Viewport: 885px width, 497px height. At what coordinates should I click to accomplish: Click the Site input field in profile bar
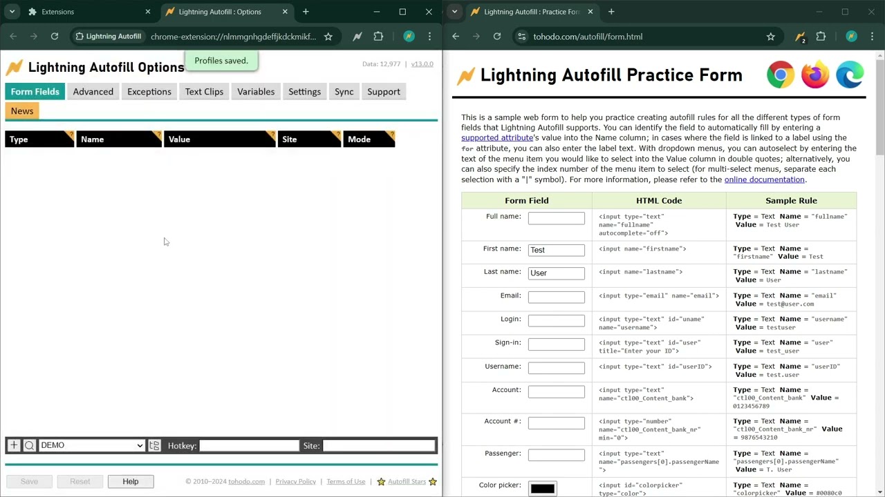click(x=379, y=446)
